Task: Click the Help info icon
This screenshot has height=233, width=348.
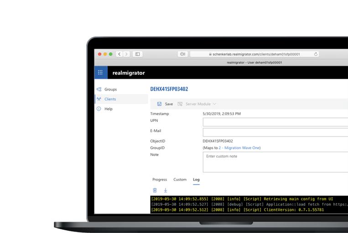Action: click(99, 109)
